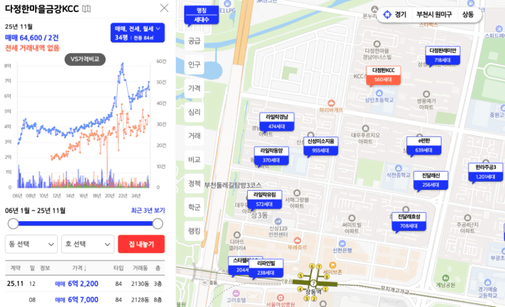Click the 파리바게뜨 bakery map icon
Image resolution: width=505 pixels, height=307 pixels.
pos(331,103)
